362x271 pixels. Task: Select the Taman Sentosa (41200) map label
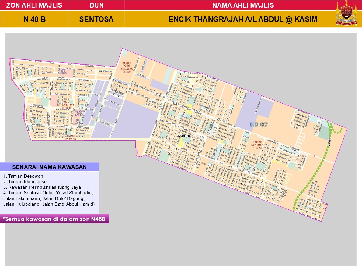(x=257, y=145)
